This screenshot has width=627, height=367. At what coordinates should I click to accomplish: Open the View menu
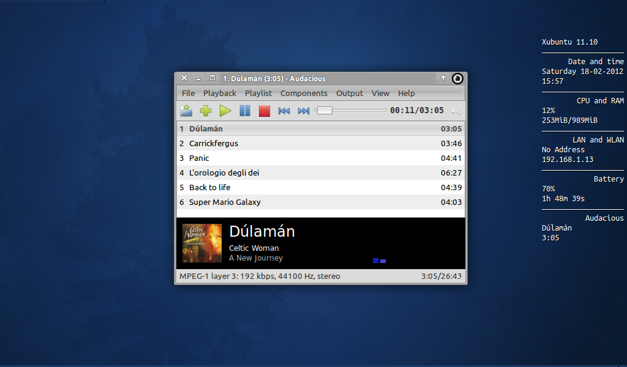pyautogui.click(x=380, y=93)
